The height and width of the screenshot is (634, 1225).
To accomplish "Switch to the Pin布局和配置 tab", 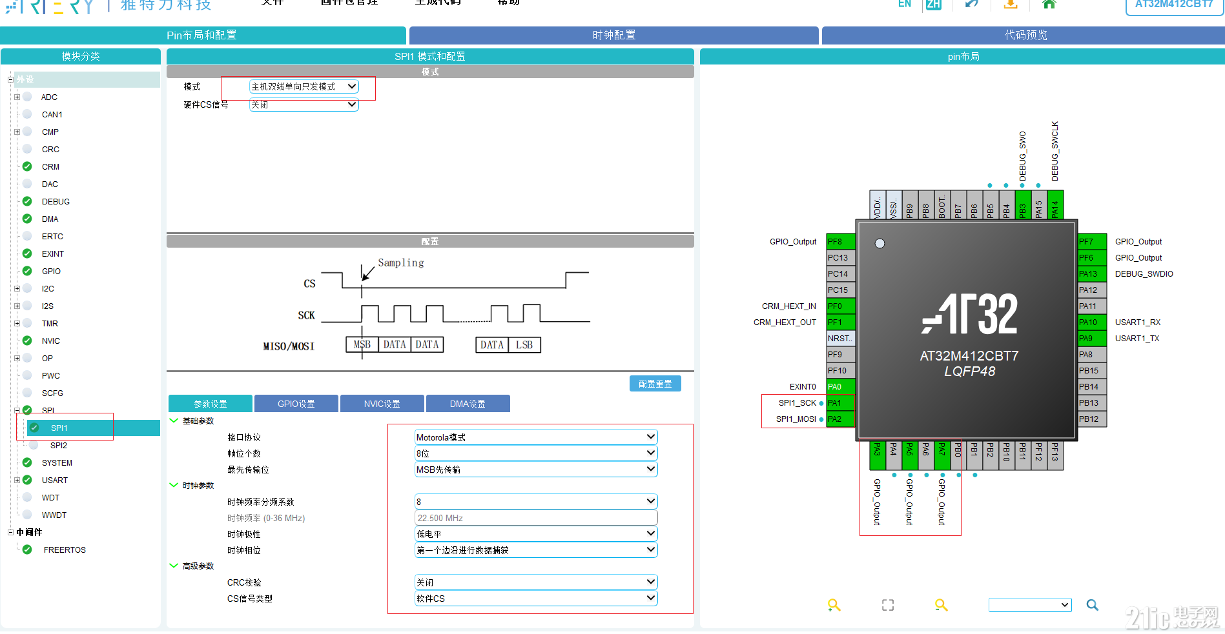I will click(x=203, y=35).
